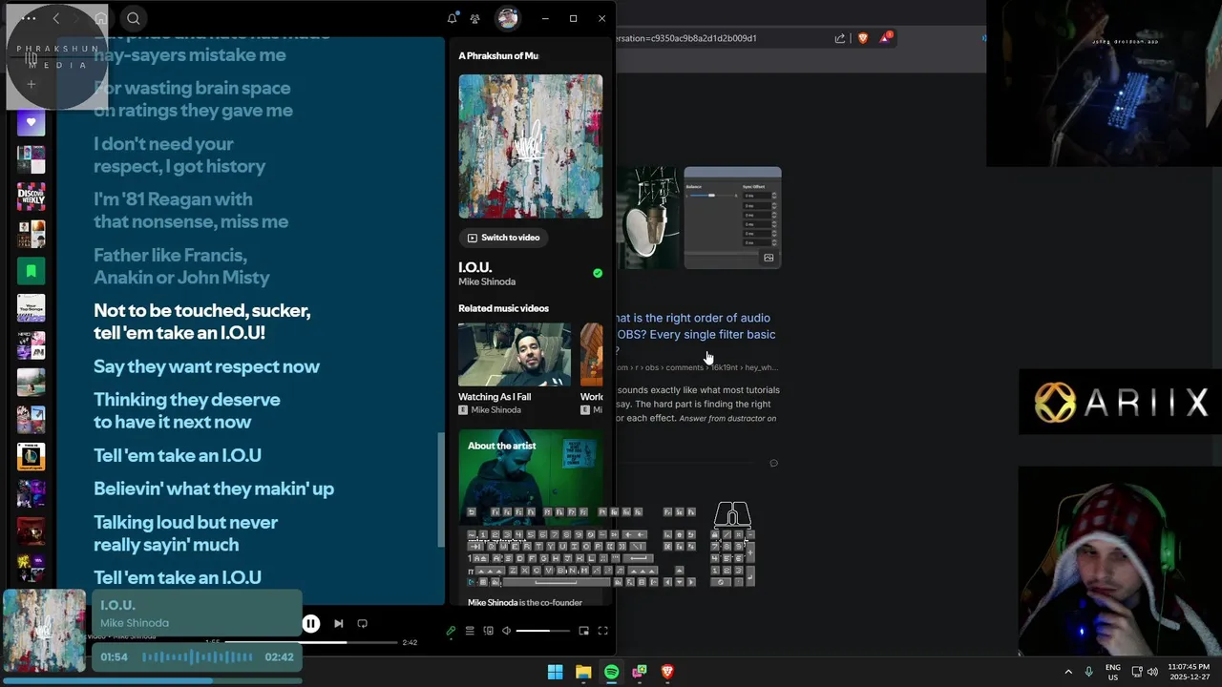Screen dimensions: 1222x687
Task: Click the pink taskbar app icon
Action: pos(640,672)
